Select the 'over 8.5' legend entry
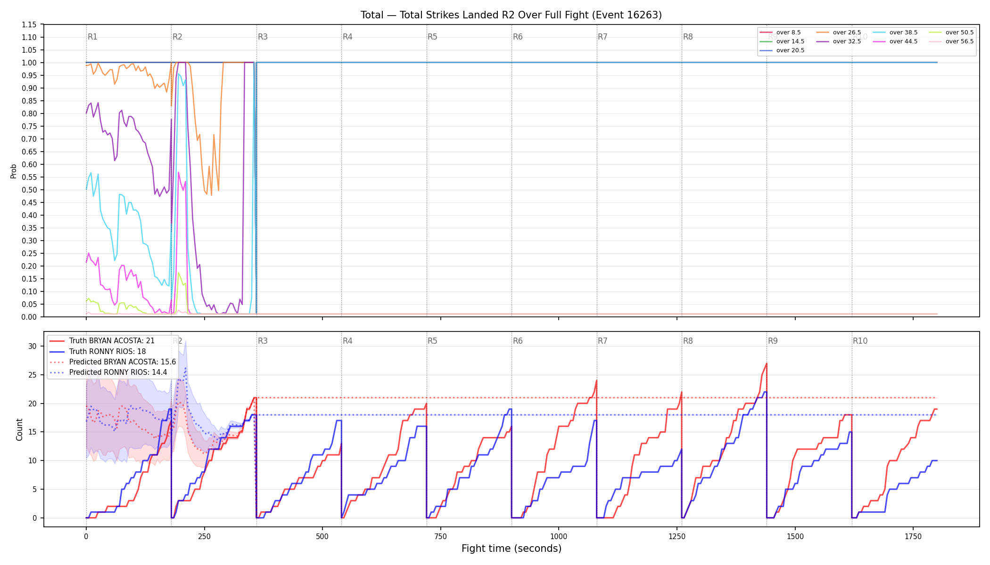 (x=780, y=32)
